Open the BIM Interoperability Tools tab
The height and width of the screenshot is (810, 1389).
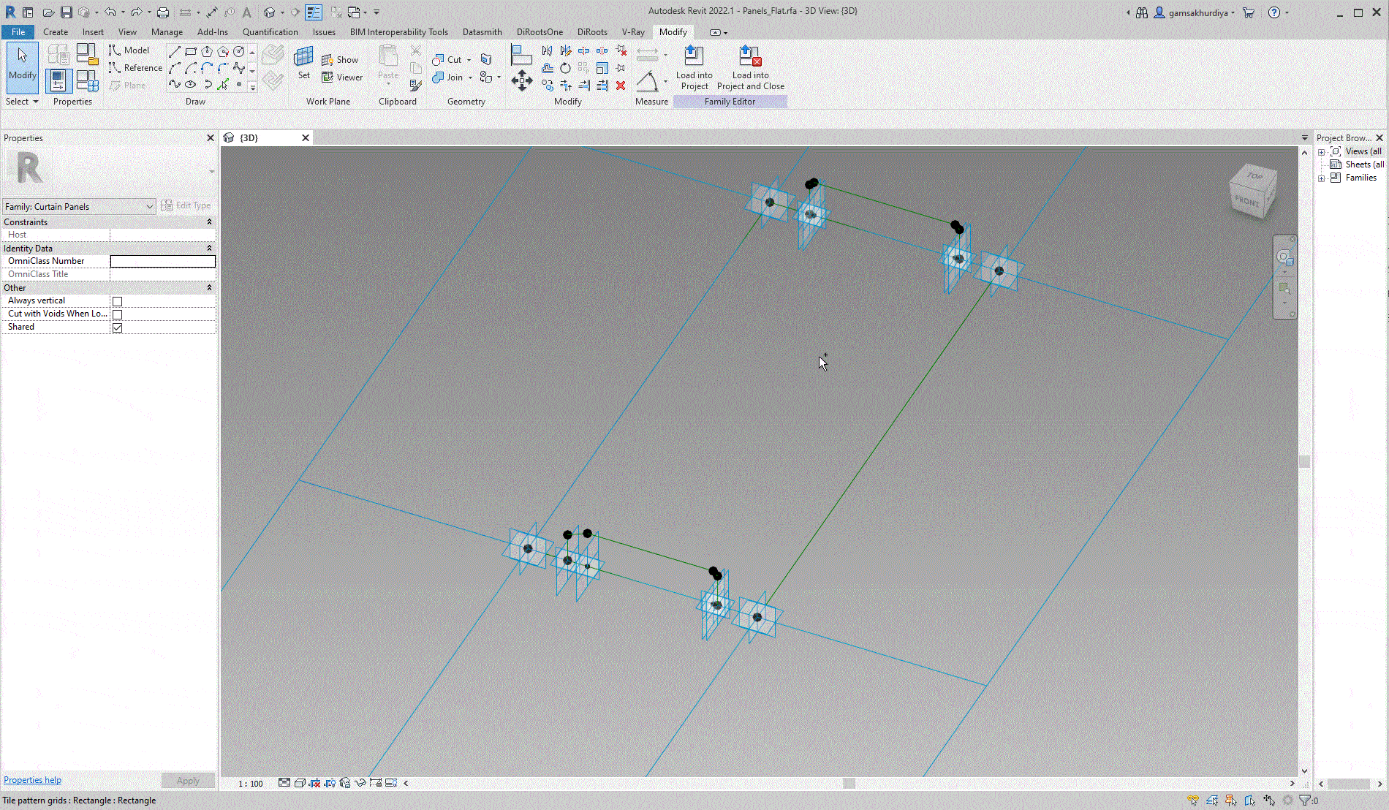click(x=398, y=32)
